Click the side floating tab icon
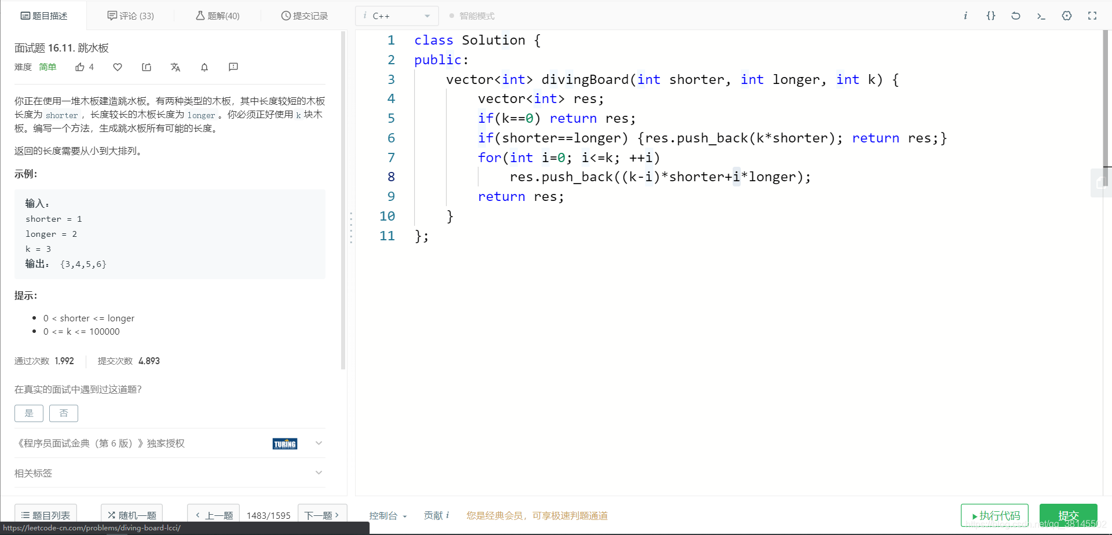1112x535 pixels. [x=1101, y=183]
